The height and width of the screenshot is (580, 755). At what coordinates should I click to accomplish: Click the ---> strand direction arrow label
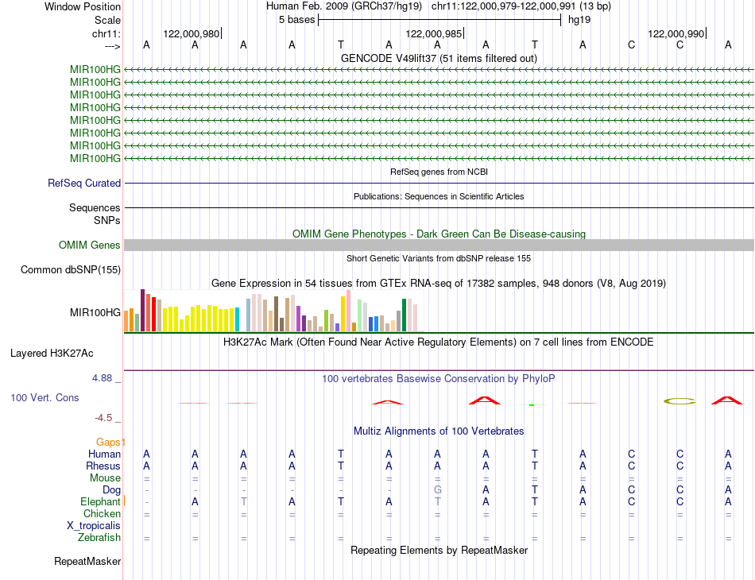(112, 46)
